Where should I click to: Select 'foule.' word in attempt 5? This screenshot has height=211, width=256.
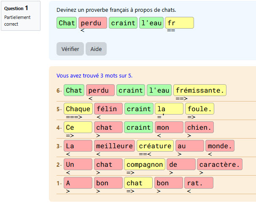[x=199, y=109]
